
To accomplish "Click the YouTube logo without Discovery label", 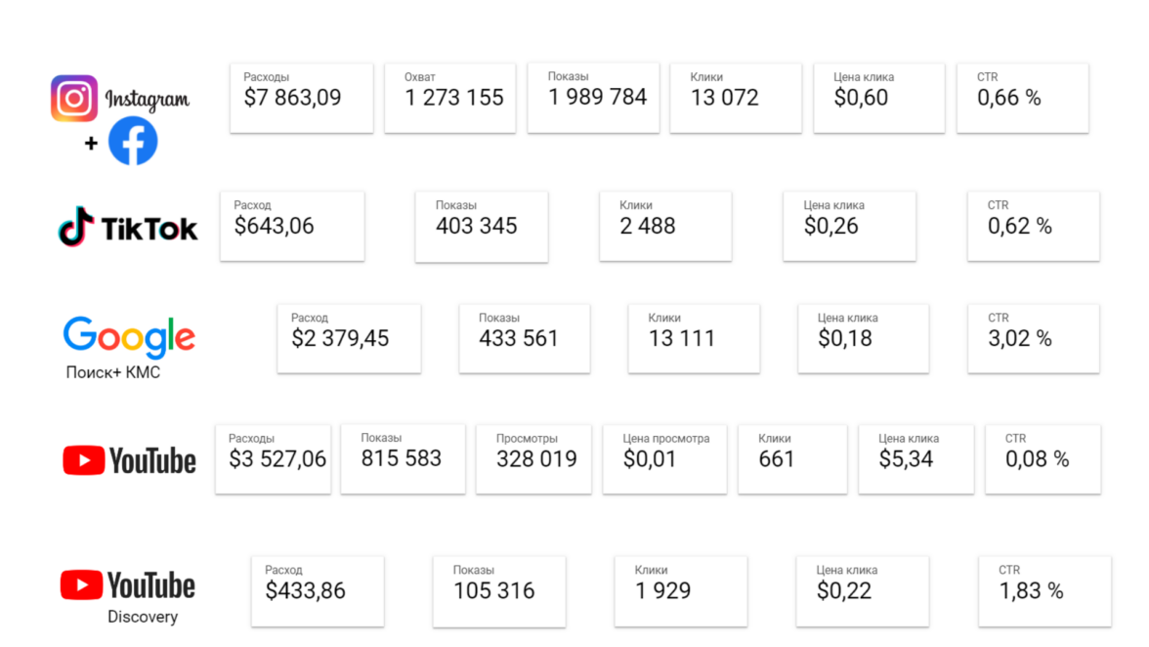I will click(129, 460).
